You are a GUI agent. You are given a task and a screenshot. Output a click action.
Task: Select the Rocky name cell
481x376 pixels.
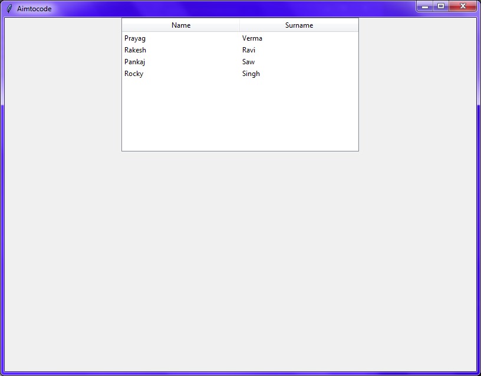coord(134,74)
